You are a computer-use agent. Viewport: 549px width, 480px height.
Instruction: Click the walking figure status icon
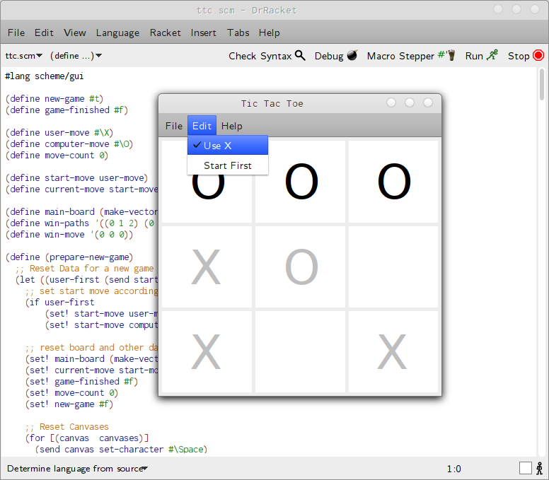click(540, 468)
